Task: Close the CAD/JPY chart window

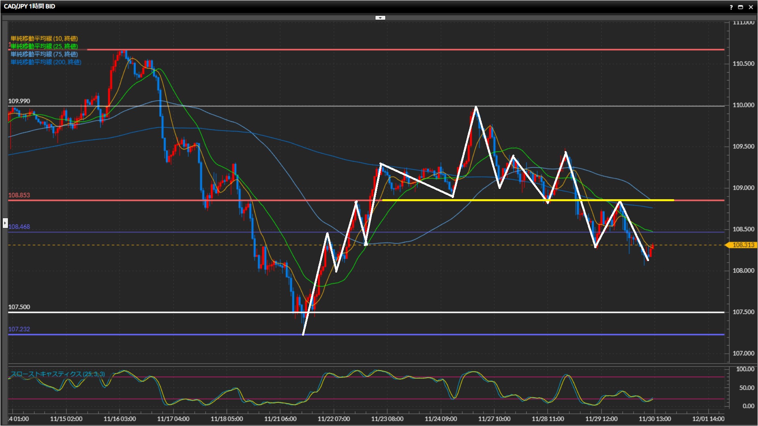Action: [750, 7]
